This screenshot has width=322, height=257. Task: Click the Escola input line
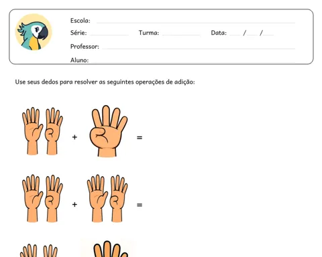pyautogui.click(x=196, y=22)
